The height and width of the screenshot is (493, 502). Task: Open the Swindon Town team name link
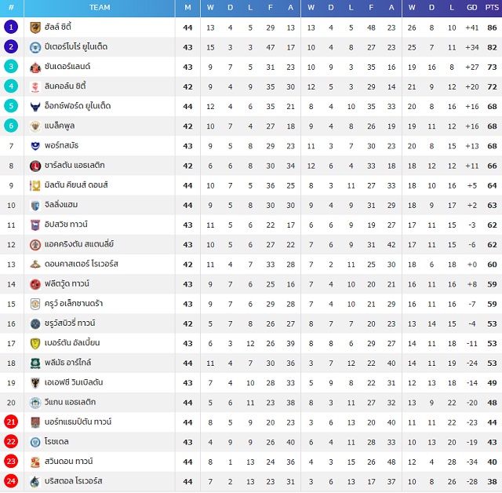(68, 462)
